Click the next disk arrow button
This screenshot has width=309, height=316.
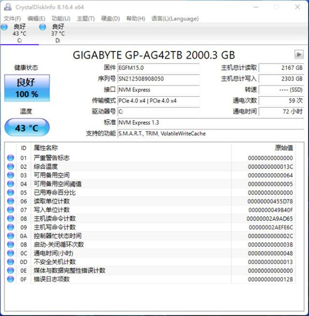(x=299, y=54)
